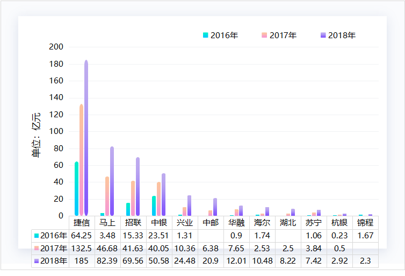
Task: Click the 10.36 table cell
Action: coord(185,249)
